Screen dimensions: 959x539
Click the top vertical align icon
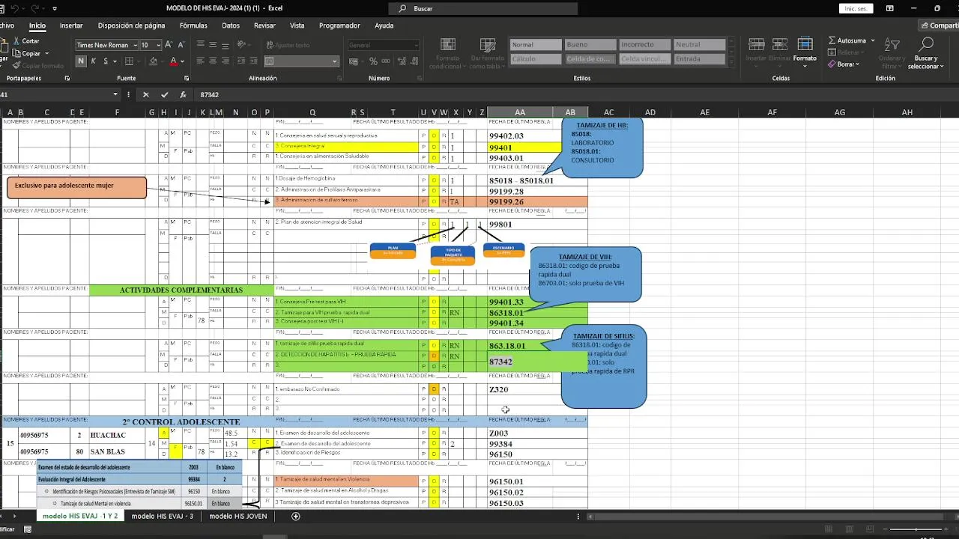(201, 45)
